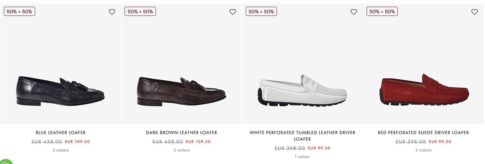
Task: Open the white perforated driver loafer image
Action: [x=302, y=91]
